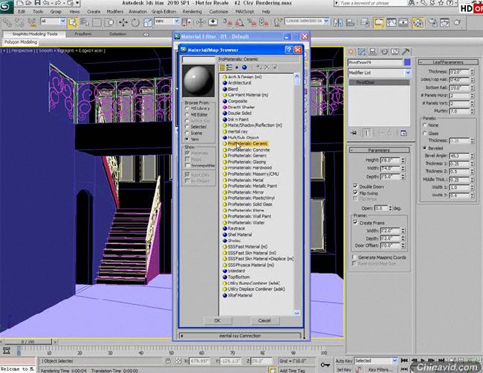This screenshot has height=373, width=483.
Task: Click the time slider 0 / 100 handle
Action: point(27,342)
